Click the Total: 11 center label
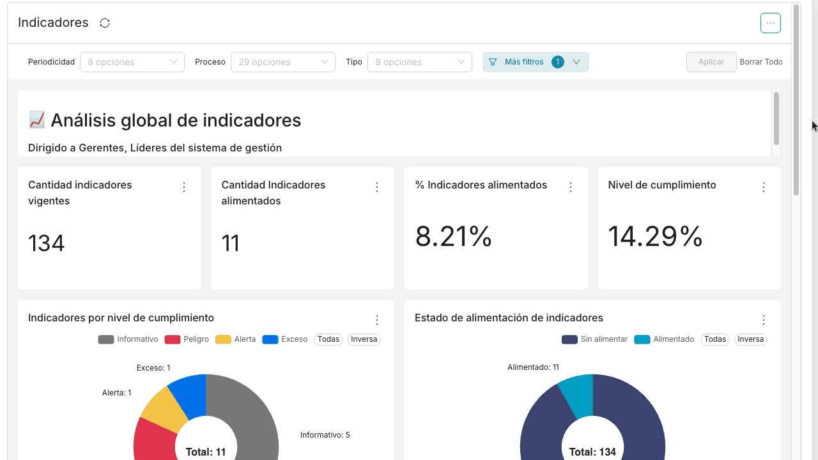The image size is (818, 460). click(206, 452)
